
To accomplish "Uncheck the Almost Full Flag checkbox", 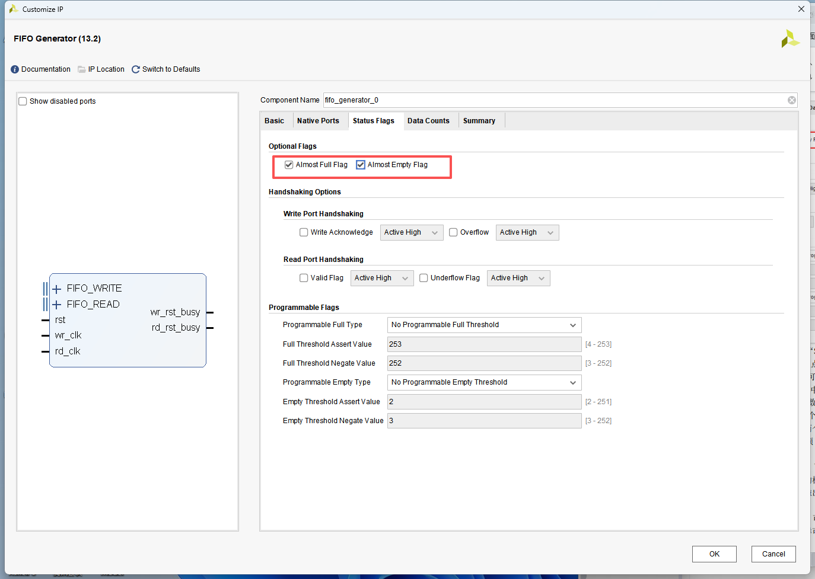I will pos(289,165).
